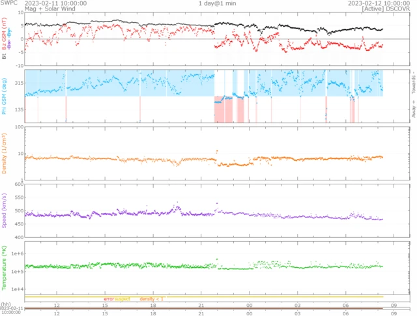Click the yellow 'suspect' legend label
417x316 pixels.
coord(122,298)
